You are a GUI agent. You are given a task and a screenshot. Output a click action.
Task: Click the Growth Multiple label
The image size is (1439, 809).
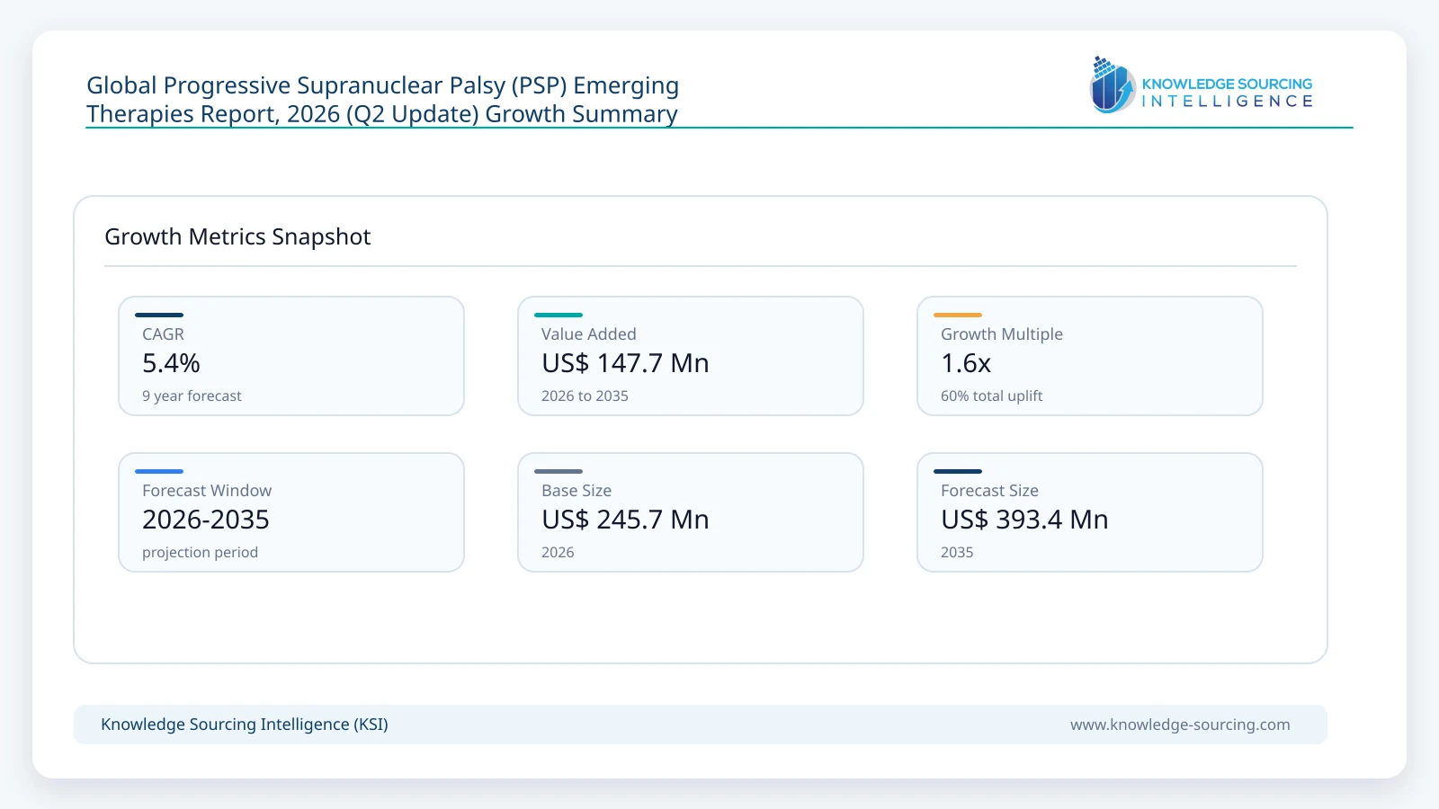coord(1002,333)
